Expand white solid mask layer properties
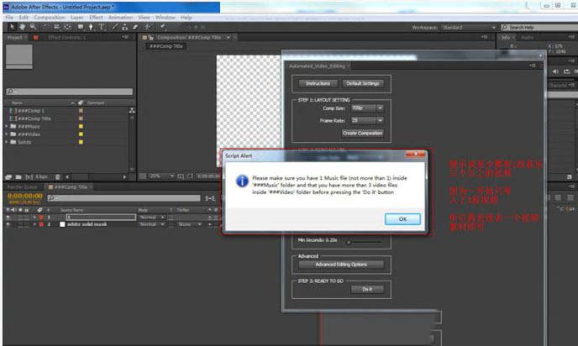578x346 pixels. pyautogui.click(x=34, y=224)
